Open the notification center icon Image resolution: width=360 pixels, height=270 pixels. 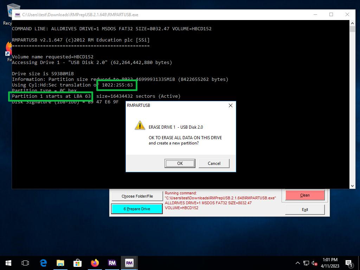tap(349, 263)
